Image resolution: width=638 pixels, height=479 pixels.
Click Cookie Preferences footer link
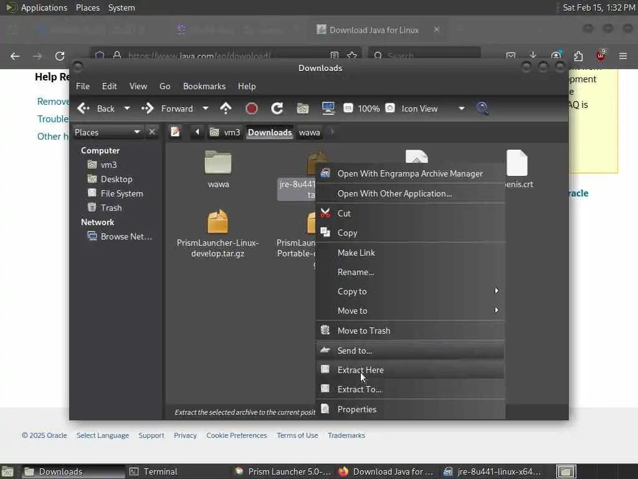236,435
